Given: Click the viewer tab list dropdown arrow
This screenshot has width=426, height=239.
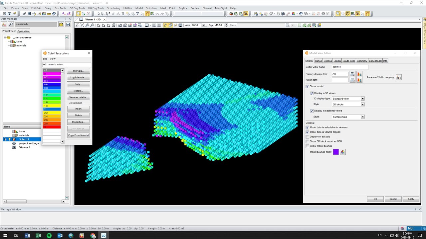Looking at the screenshot, I should point(419,19).
